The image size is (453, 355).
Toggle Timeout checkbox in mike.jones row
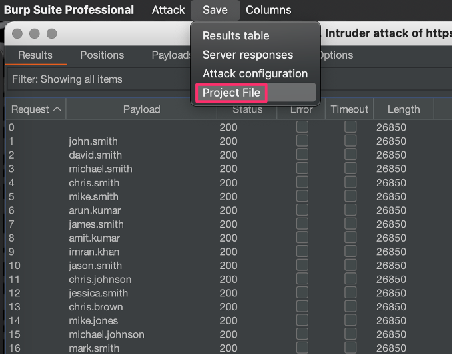click(350, 320)
